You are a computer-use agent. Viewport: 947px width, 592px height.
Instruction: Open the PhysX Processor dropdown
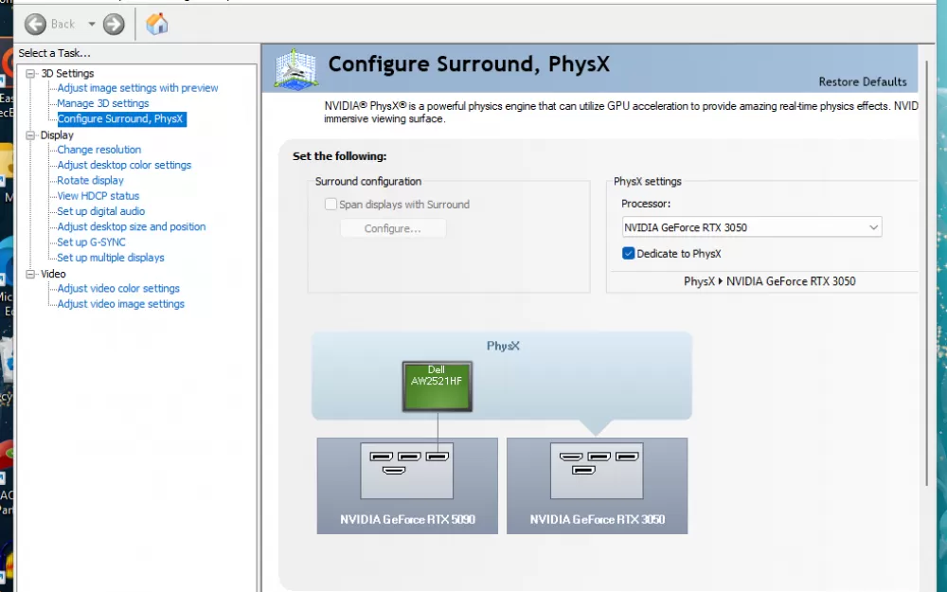[752, 227]
